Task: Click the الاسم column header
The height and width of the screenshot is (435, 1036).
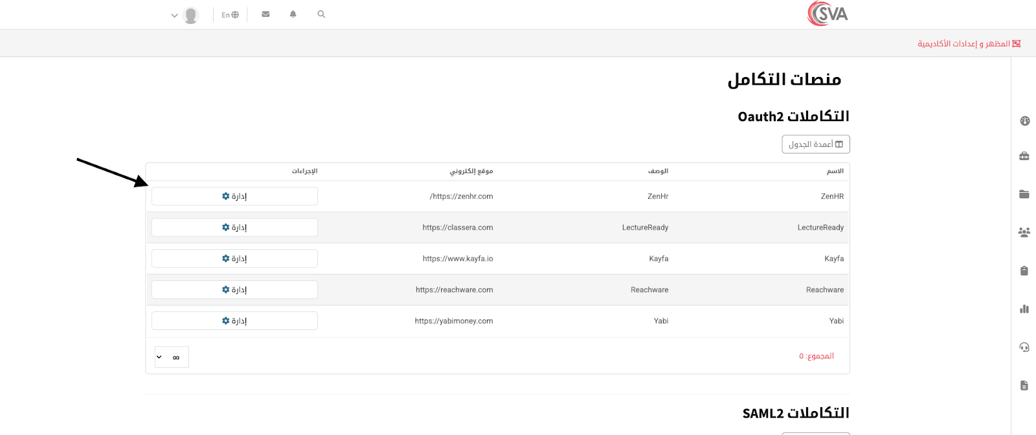Action: click(x=835, y=171)
